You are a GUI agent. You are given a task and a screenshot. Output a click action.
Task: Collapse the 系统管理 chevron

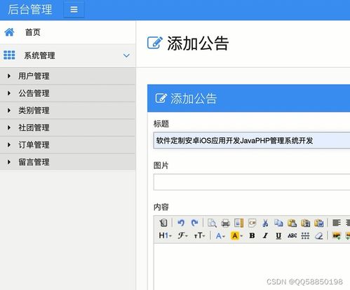126,55
